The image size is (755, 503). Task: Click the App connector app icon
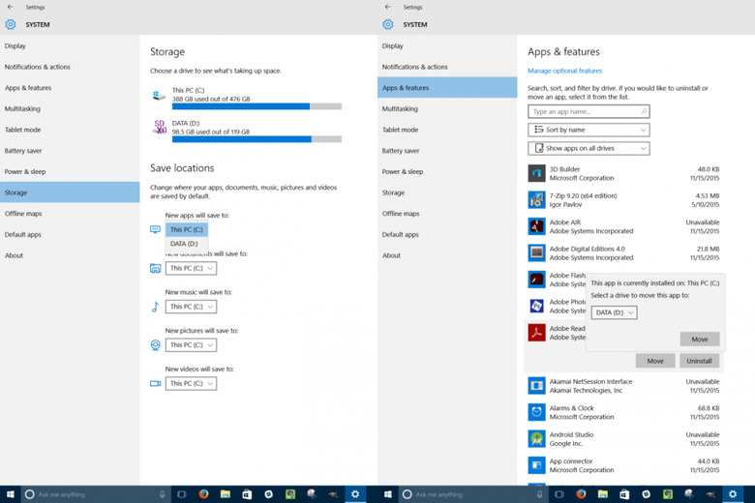click(536, 465)
